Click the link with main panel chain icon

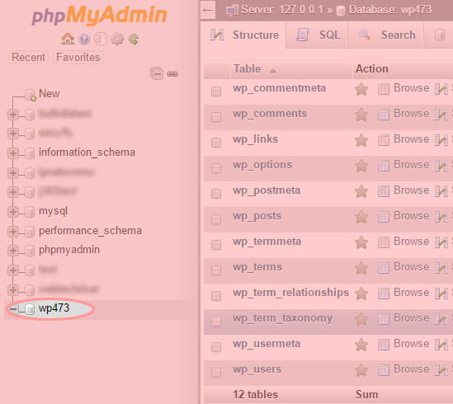click(172, 74)
